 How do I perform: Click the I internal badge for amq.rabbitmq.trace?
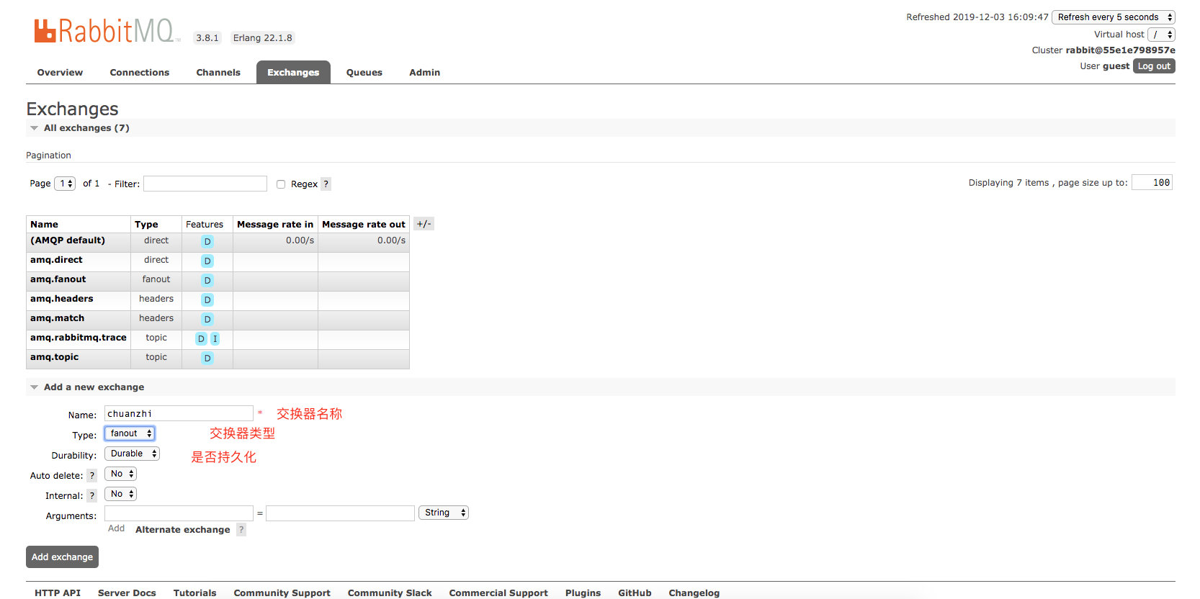coord(215,338)
